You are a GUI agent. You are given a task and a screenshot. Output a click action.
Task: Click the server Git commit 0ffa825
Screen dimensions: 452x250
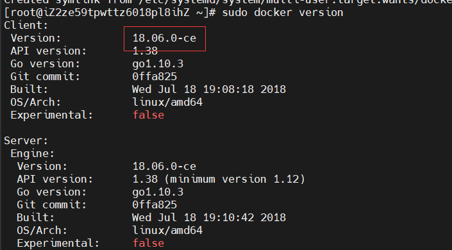pos(155,204)
